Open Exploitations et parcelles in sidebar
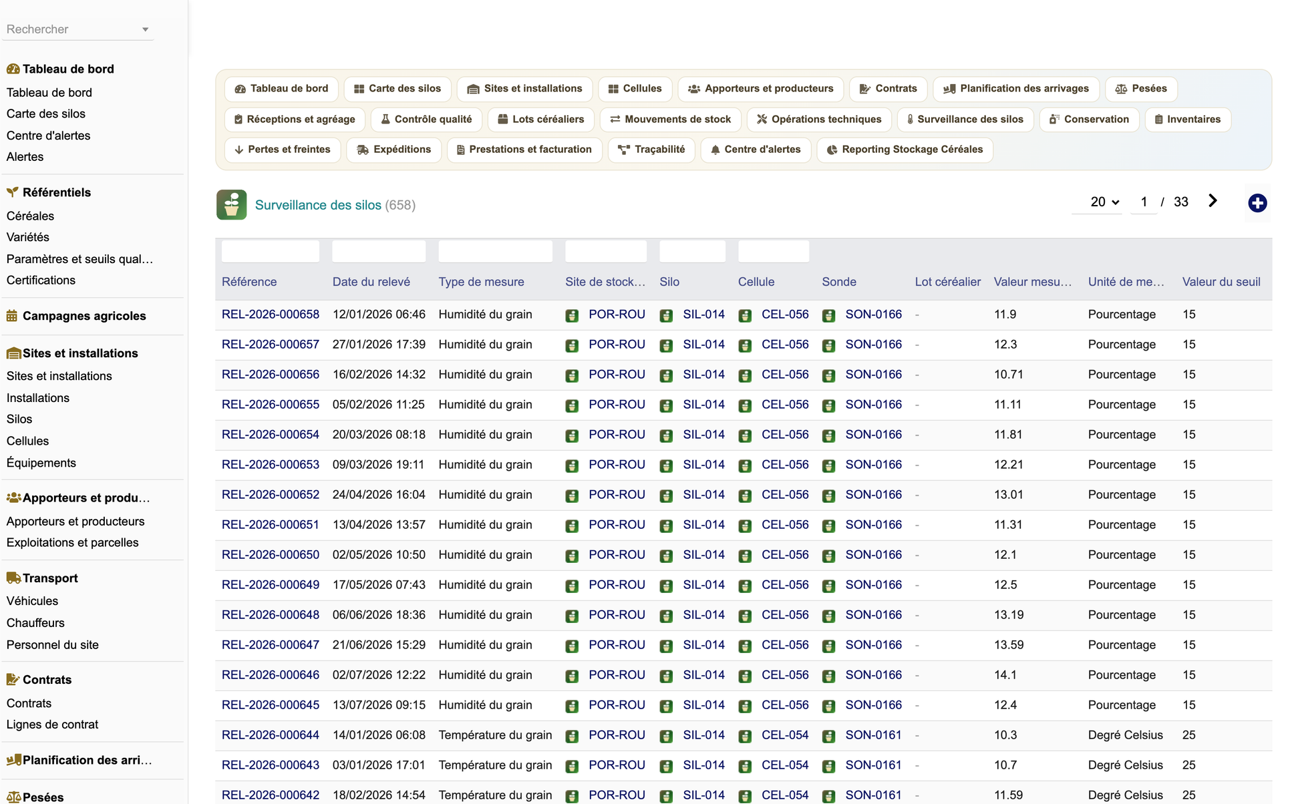The image size is (1300, 804). click(x=72, y=543)
